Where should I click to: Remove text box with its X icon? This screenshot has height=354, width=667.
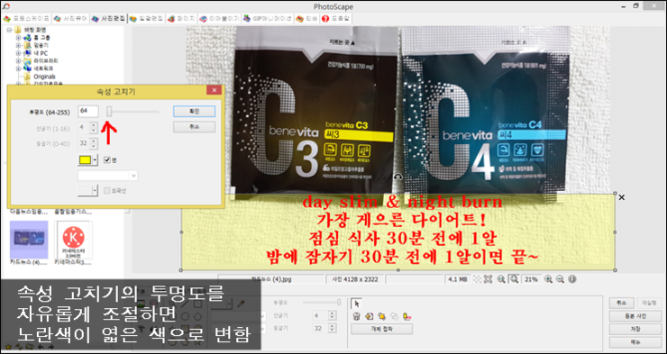pyautogui.click(x=622, y=197)
